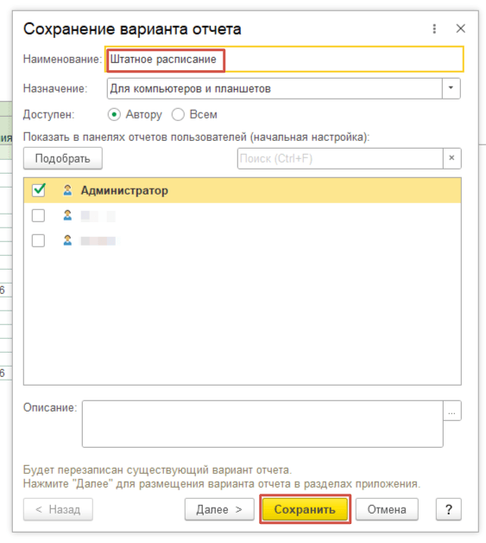Tick the checkbox for the second user
The width and height of the screenshot is (486, 543).
click(x=38, y=215)
